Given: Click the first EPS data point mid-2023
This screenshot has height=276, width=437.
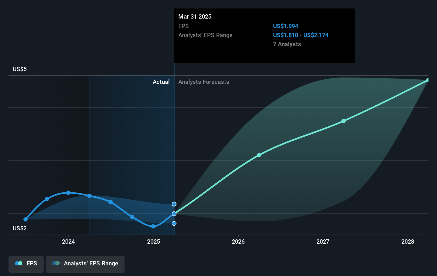Looking at the screenshot, I should coord(26,219).
